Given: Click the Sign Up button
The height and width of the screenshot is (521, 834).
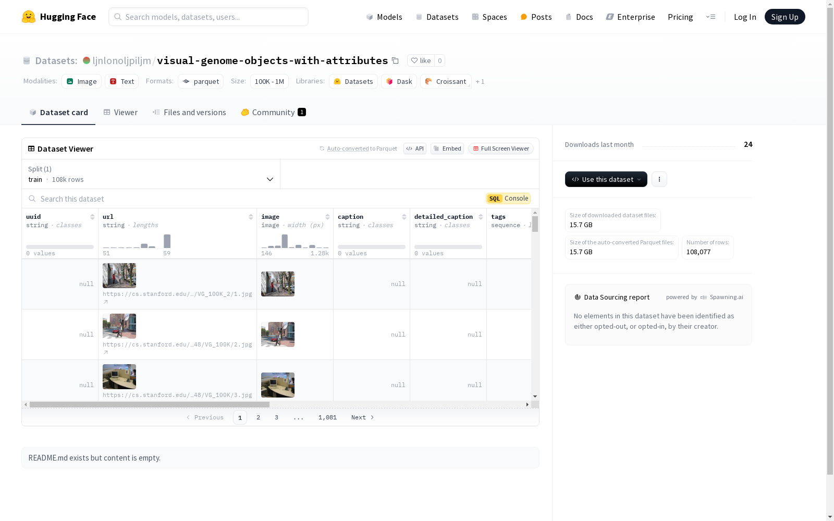Looking at the screenshot, I should 784,17.
